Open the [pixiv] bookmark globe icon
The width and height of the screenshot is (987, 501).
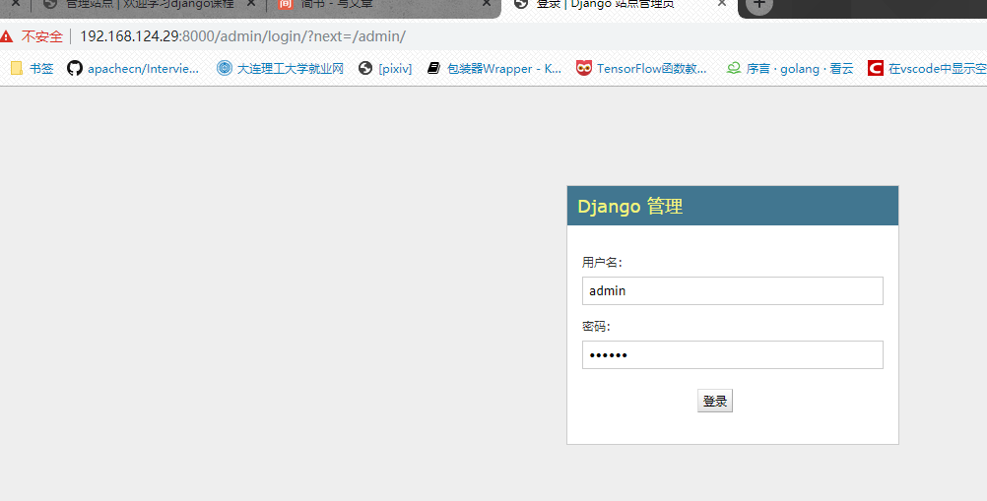(365, 68)
